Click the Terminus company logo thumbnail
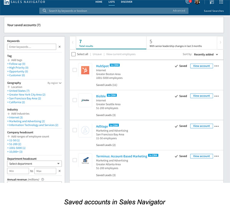The width and height of the screenshot is (230, 207). click(x=85, y=160)
